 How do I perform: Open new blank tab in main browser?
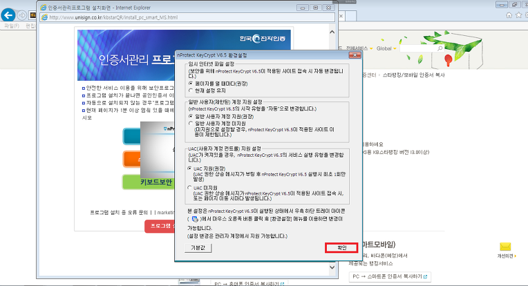coord(351,16)
